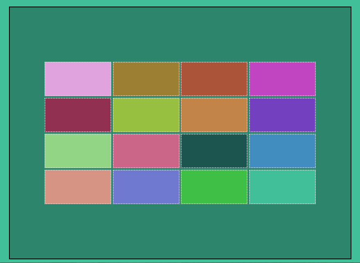Select the vivid purple swatch on the right
360x263 pixels.
click(x=282, y=115)
